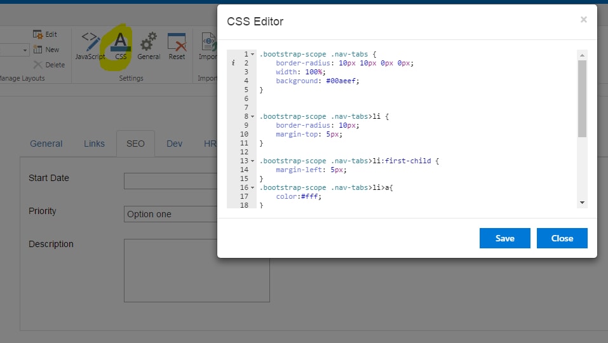Click the '.nav-tabs>li:first-child' selector line
Screen dimensions: 608x343
click(349, 161)
